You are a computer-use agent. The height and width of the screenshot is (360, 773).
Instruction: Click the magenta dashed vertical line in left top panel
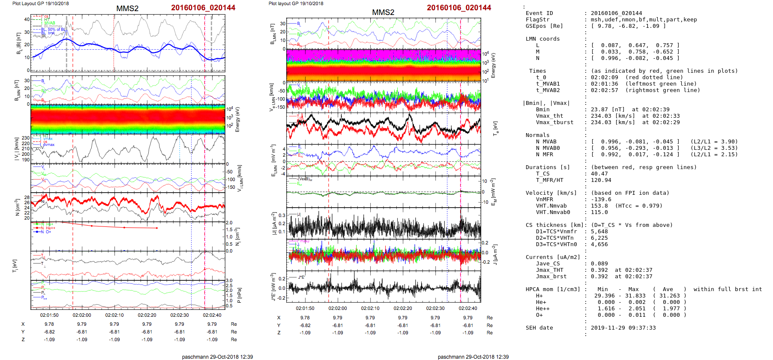(205, 43)
